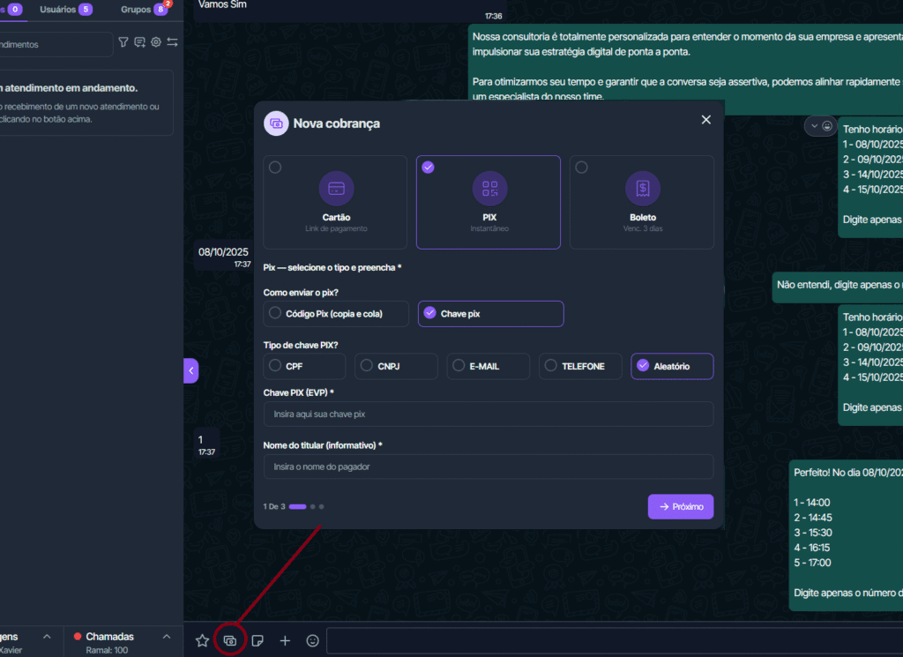The height and width of the screenshot is (657, 903).
Task: Switch to the Grupos tab
Action: click(x=144, y=10)
